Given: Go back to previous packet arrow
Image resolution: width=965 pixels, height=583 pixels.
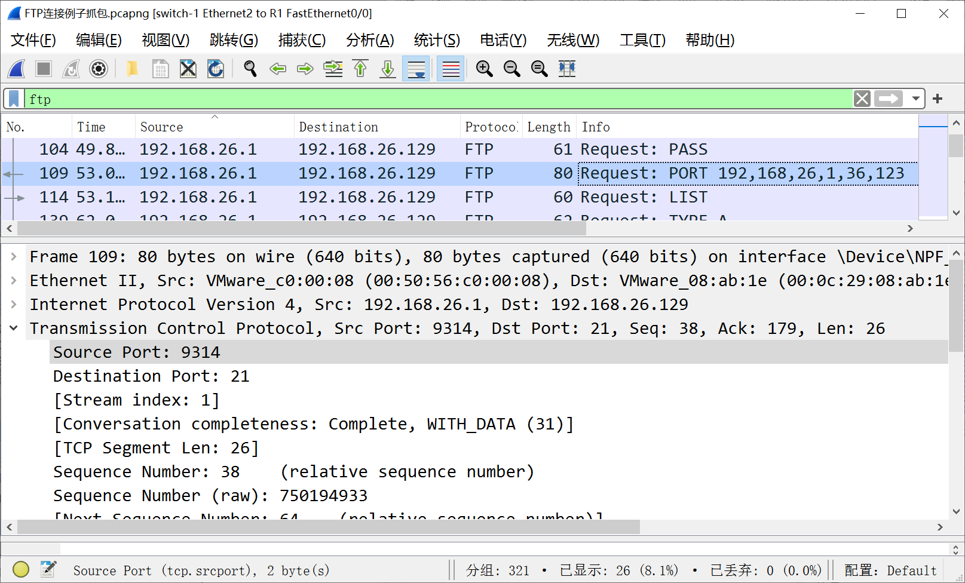Looking at the screenshot, I should (278, 69).
